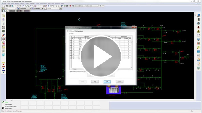
Task: Click the grid panel icon in left sidebar
Action: [x=3, y=27]
